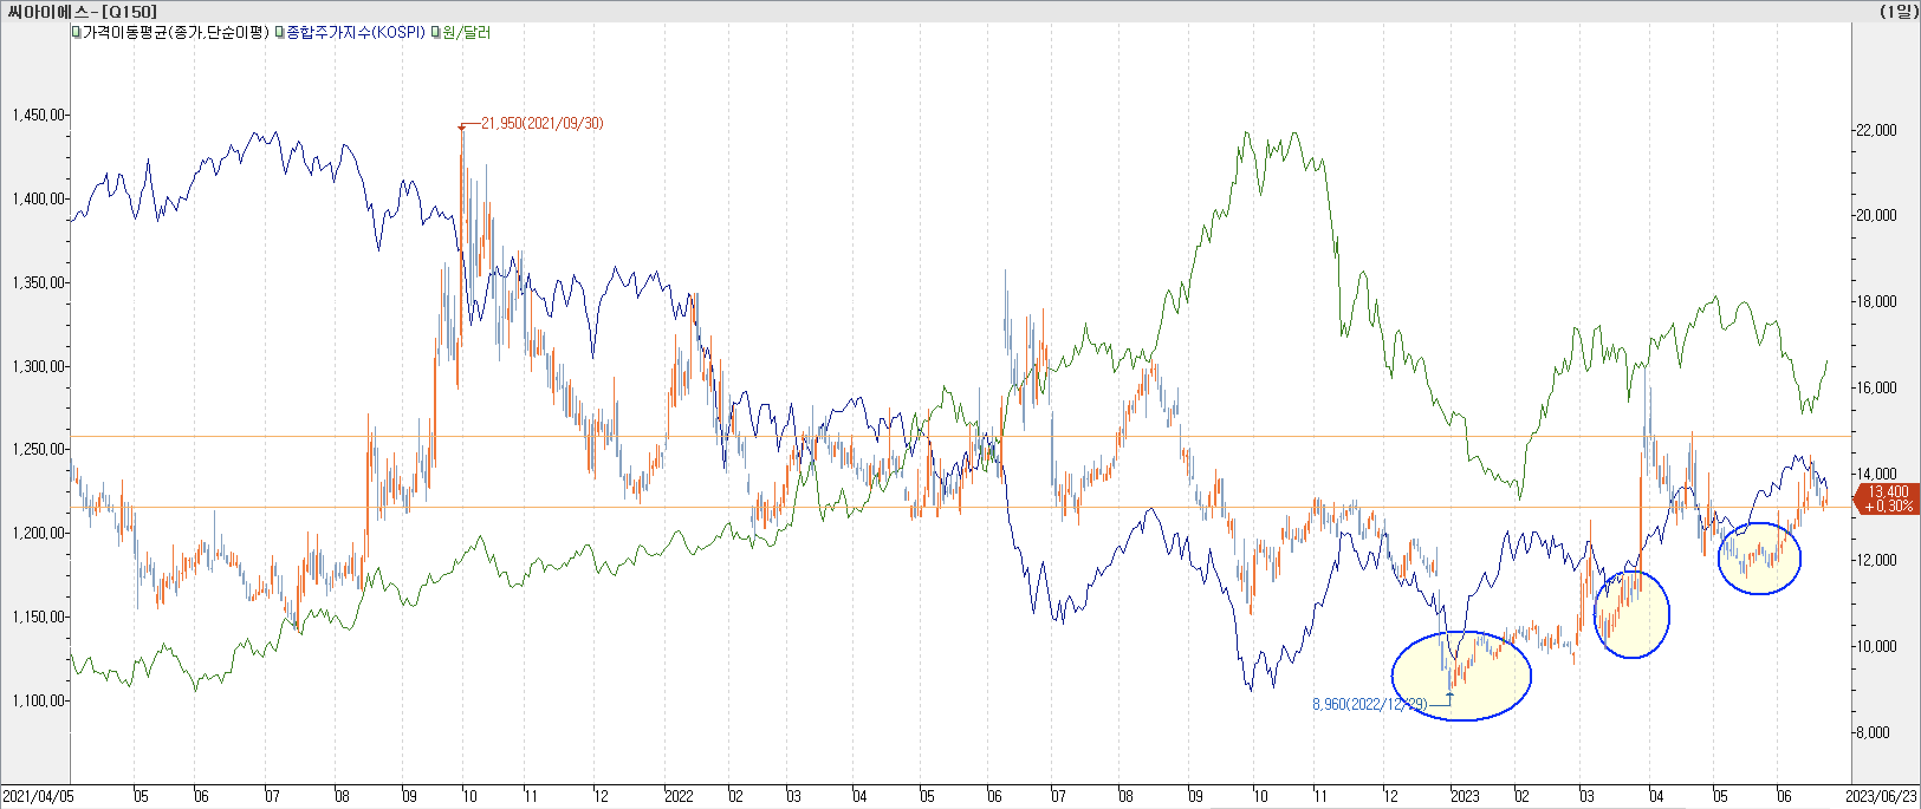
Task: Click the 원/달러 legend label
Action: click(x=466, y=33)
